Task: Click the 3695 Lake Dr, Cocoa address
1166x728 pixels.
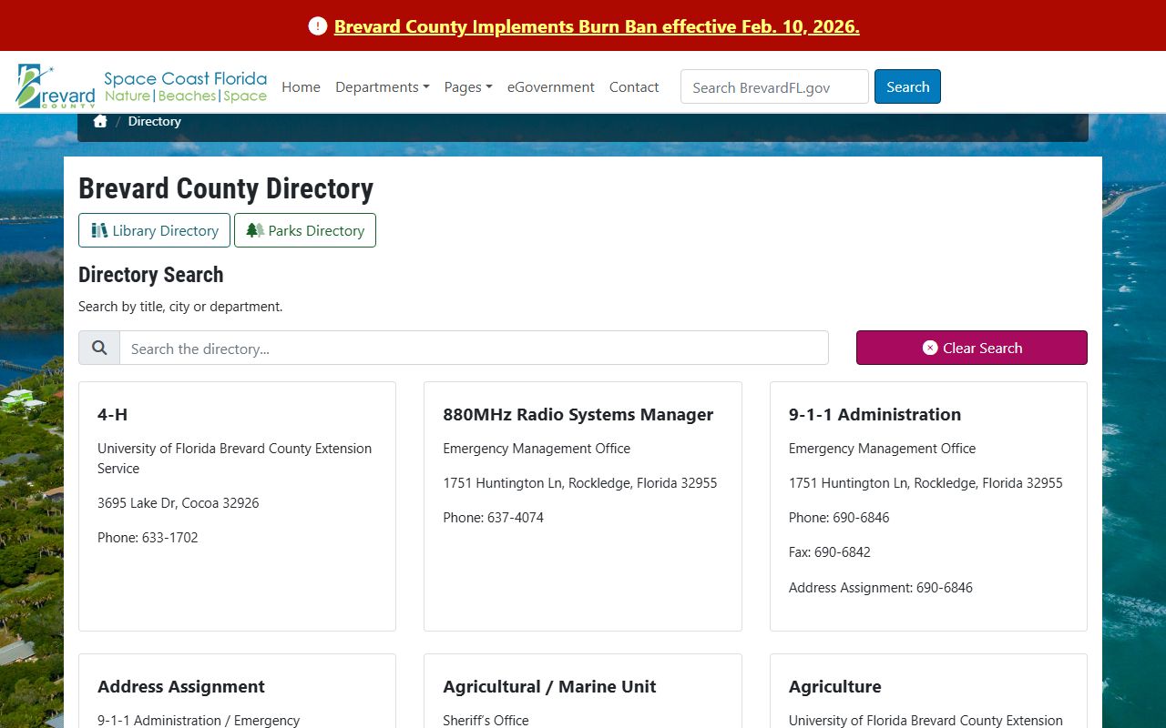Action: [x=179, y=503]
